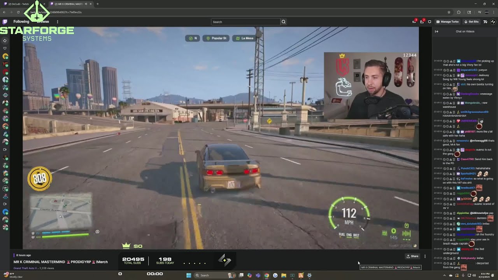Click the Chat on Videos header
This screenshot has width=498, height=280.
pos(465,31)
